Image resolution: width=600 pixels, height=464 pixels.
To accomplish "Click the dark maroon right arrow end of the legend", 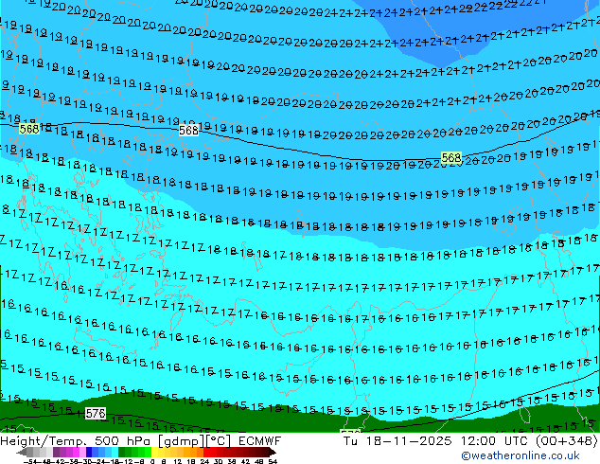I will click(x=273, y=452).
